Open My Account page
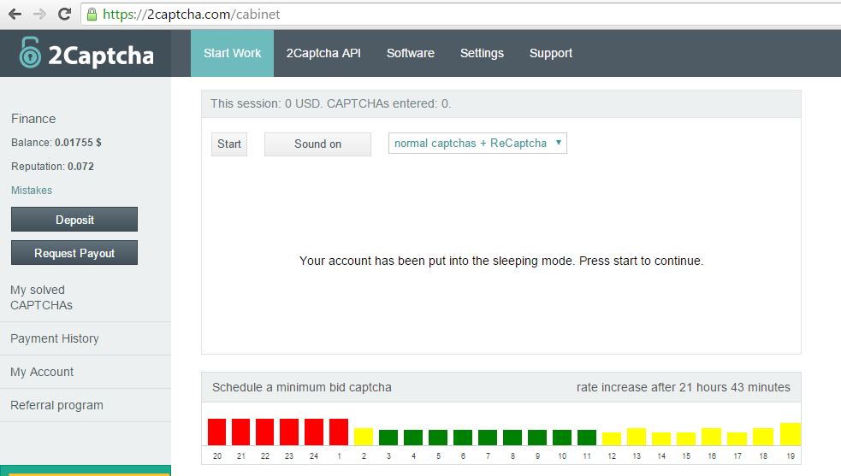841x476 pixels. coord(42,372)
